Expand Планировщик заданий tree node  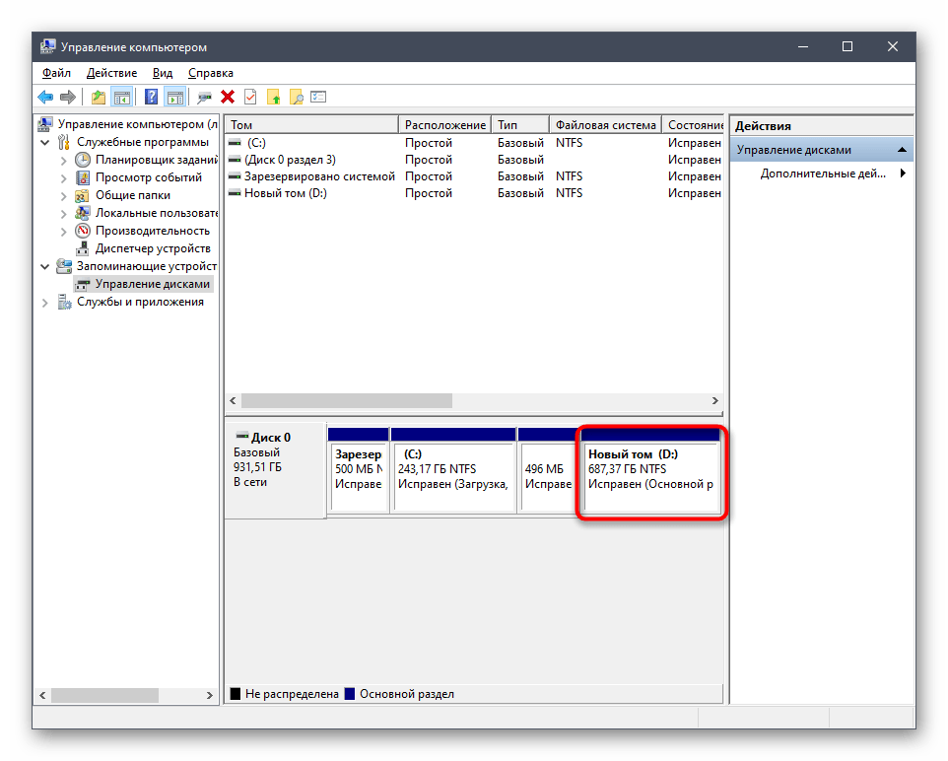pyautogui.click(x=64, y=160)
